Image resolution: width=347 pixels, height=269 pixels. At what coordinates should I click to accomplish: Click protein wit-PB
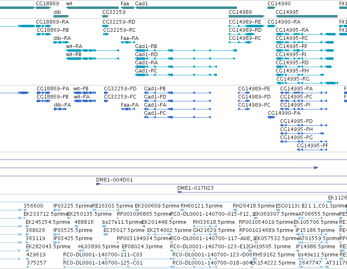tap(85, 93)
